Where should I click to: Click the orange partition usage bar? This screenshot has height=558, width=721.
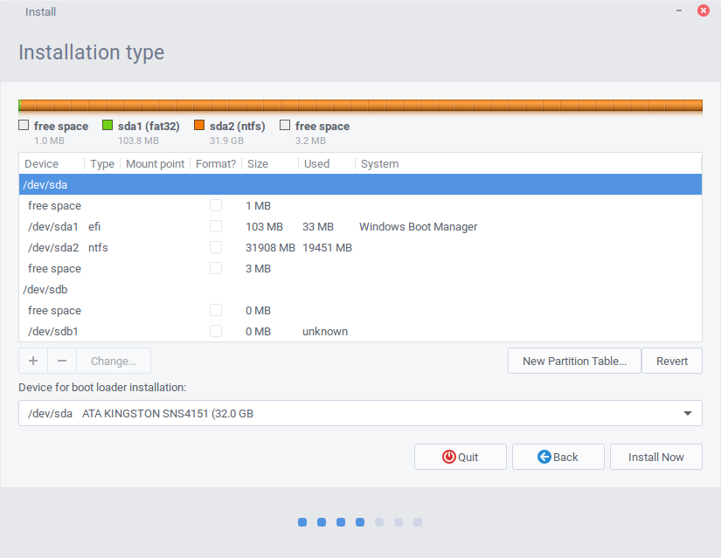360,106
